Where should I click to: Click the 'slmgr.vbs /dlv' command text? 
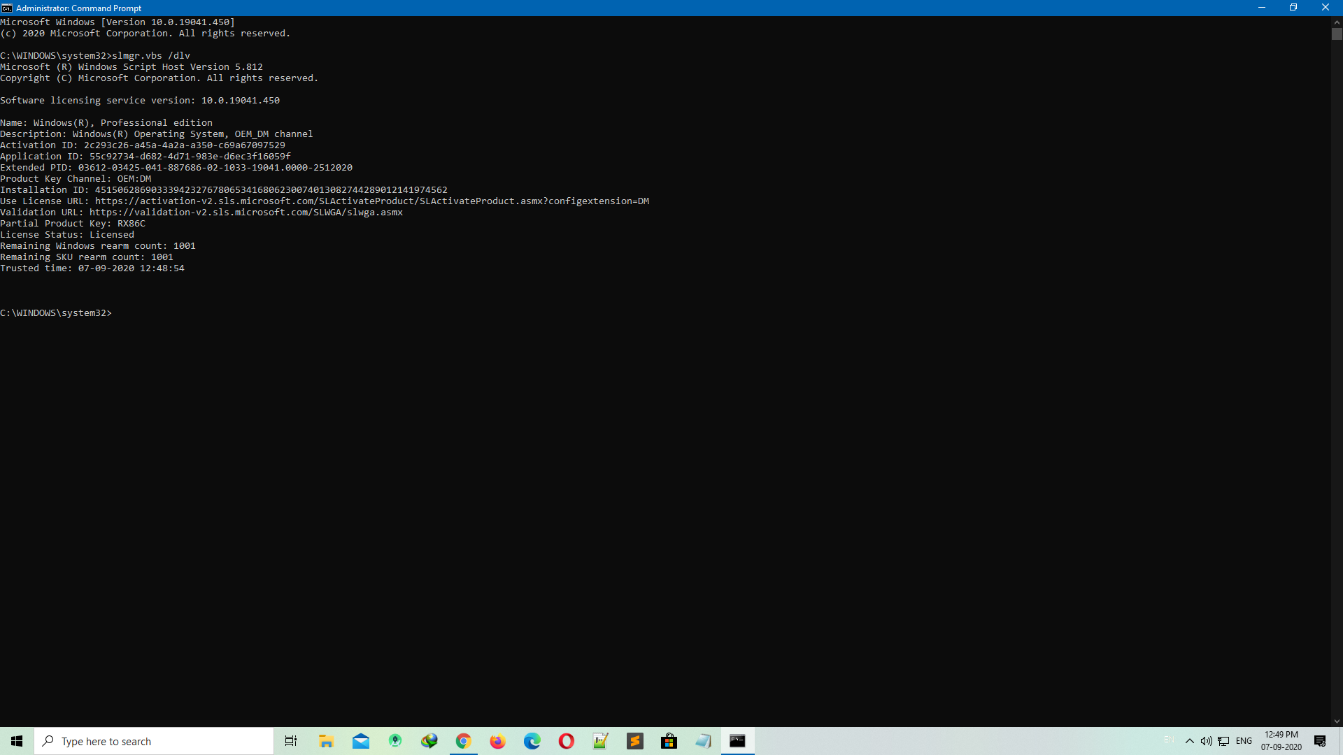[x=151, y=56]
